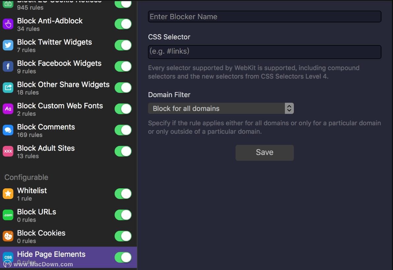The width and height of the screenshot is (393, 270).
Task: Select the Block Cookies list item
Action: 69,236
